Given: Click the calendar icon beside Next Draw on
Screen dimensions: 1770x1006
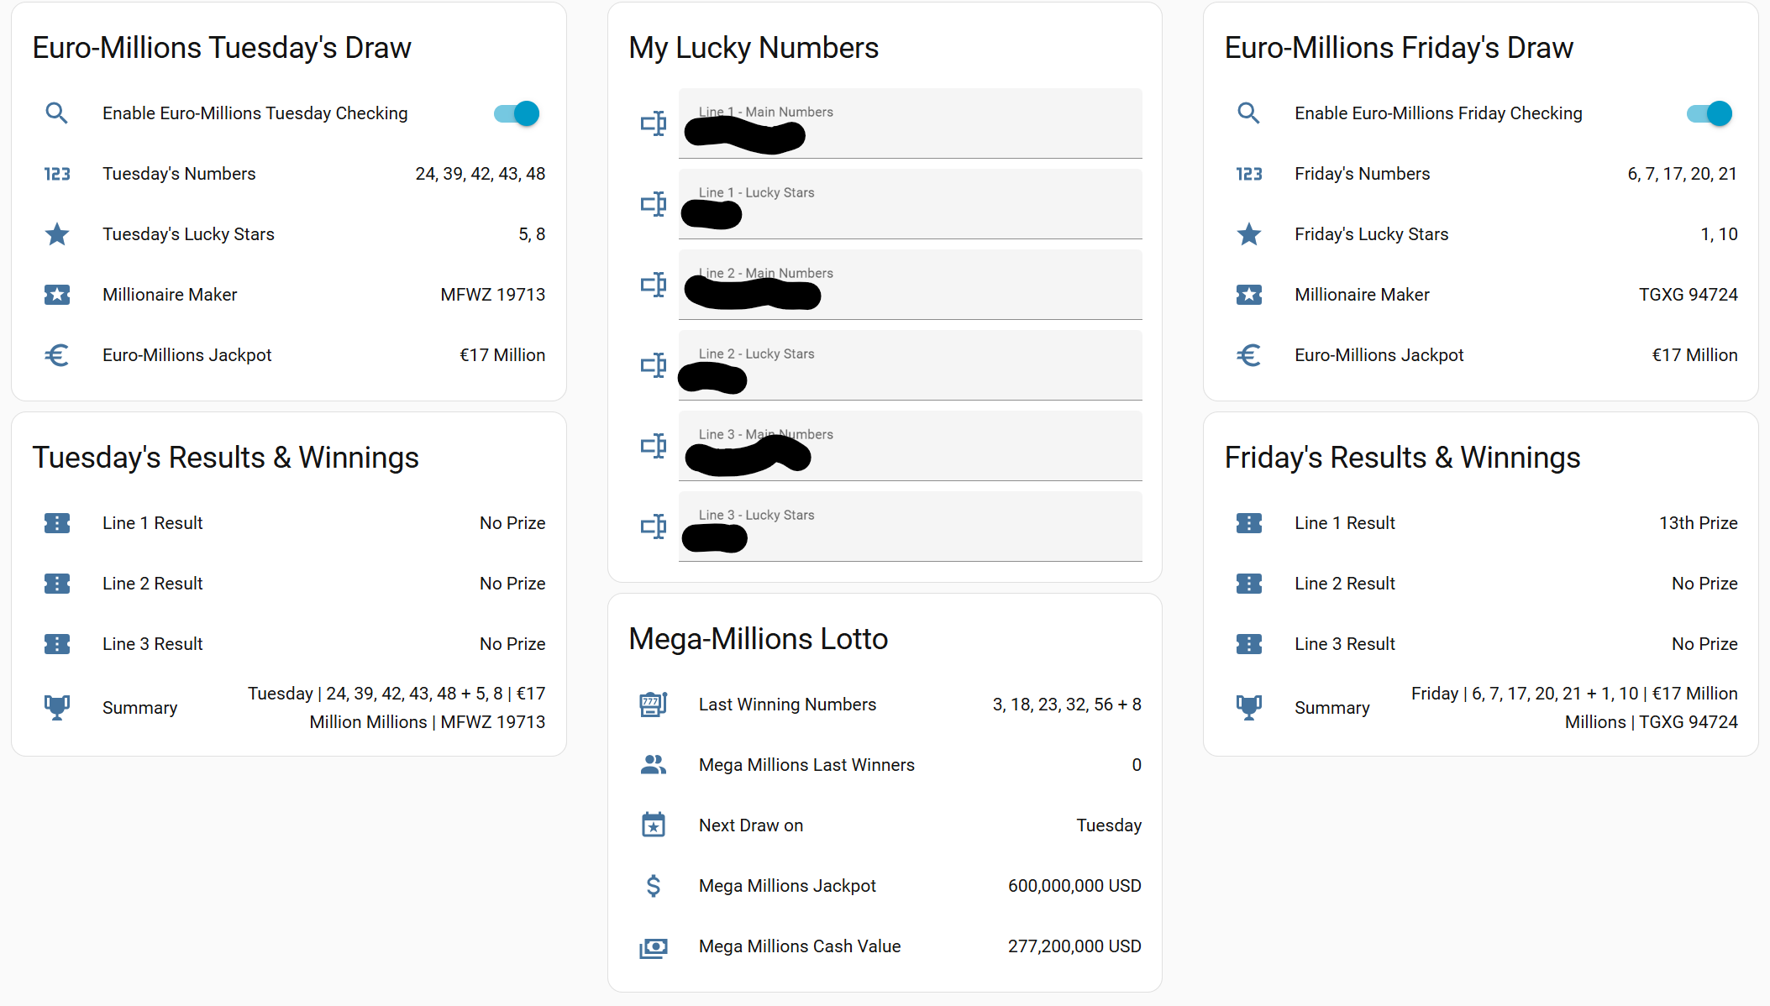Looking at the screenshot, I should pos(653,825).
